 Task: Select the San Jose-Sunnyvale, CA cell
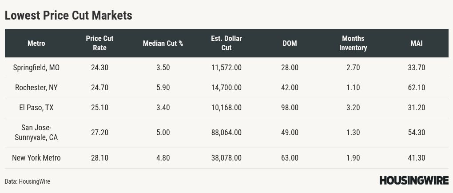36,133
